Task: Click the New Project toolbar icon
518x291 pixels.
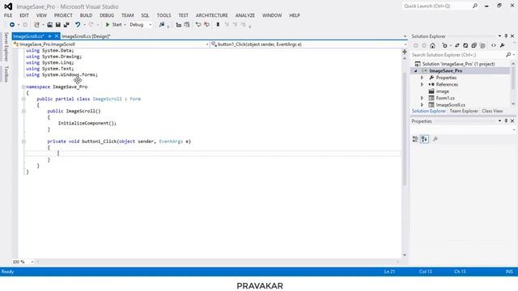Action: [x=36, y=25]
